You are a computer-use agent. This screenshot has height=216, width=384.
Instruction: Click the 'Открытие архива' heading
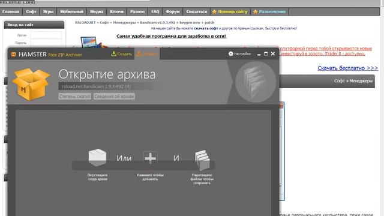(107, 74)
